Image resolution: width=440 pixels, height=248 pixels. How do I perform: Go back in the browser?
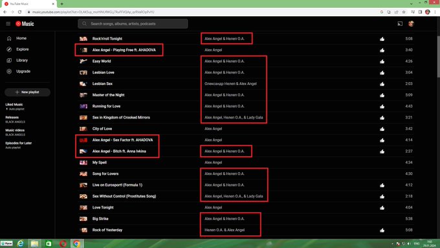coord(5,12)
